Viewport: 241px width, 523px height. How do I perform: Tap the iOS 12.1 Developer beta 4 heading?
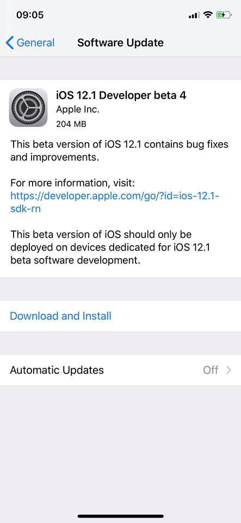point(121,95)
